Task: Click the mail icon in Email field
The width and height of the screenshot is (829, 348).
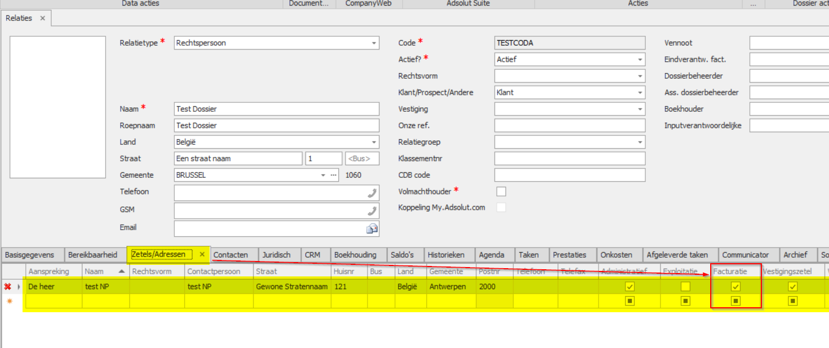Action: pyautogui.click(x=372, y=228)
